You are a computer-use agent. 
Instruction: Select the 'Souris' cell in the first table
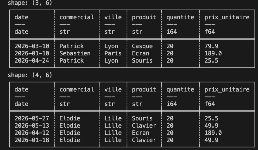142,61
